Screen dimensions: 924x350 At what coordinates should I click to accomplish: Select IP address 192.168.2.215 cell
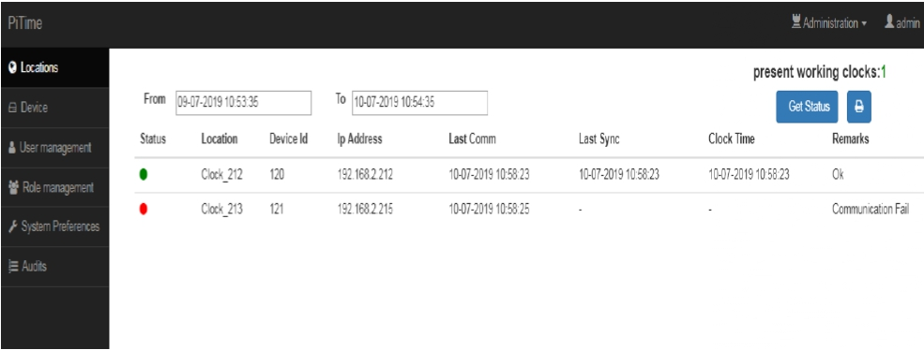click(366, 210)
